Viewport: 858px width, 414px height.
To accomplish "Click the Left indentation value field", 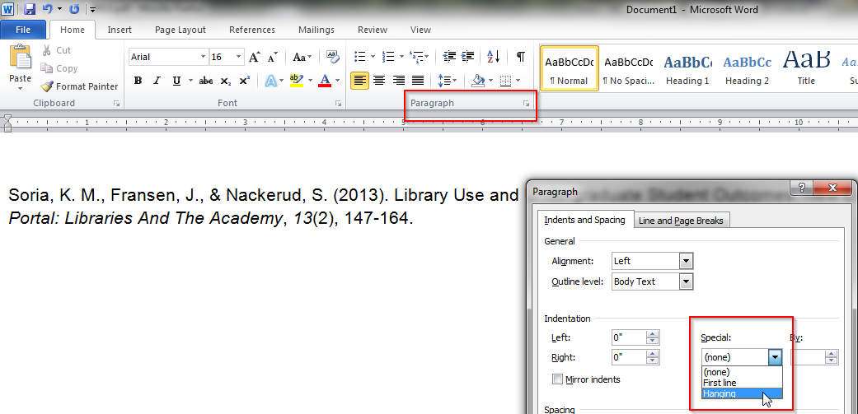I will click(x=627, y=337).
